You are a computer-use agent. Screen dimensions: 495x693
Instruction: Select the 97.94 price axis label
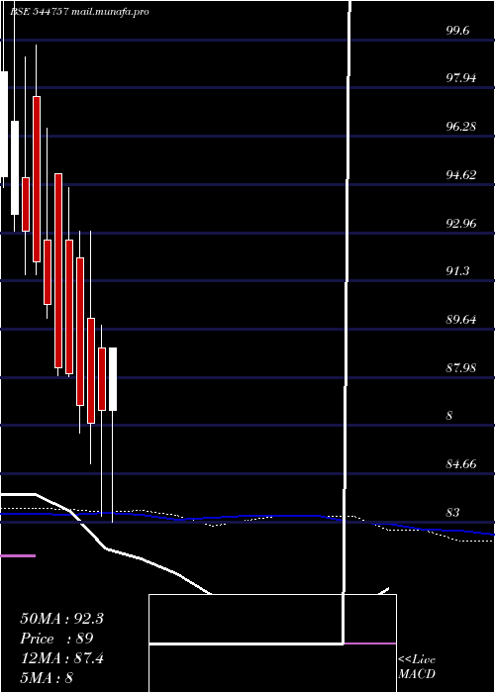pos(461,78)
